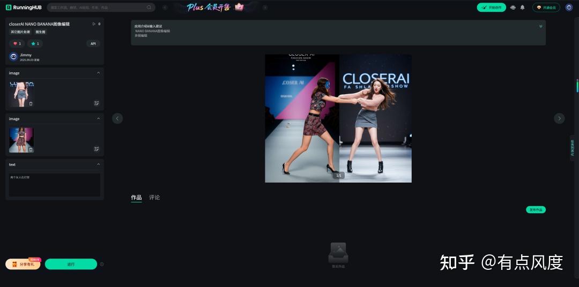Collapse the first image panel
579x287 pixels.
[98, 73]
